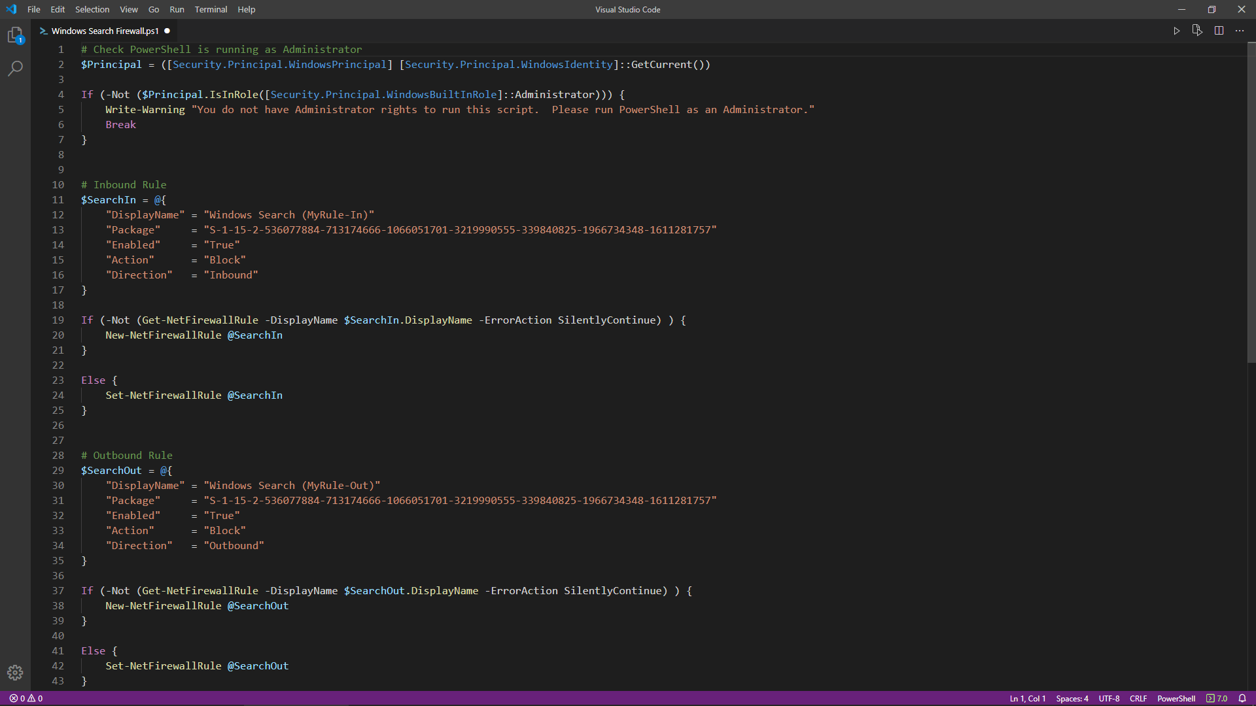Open the Go menu
Viewport: 1256px width, 706px height.
154,9
